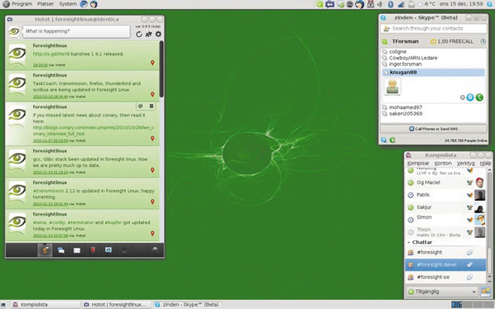Image resolution: width=495 pixels, height=309 pixels.
Task: Open the mentions tab with chat bubbles in Hotot
Action: click(x=61, y=250)
